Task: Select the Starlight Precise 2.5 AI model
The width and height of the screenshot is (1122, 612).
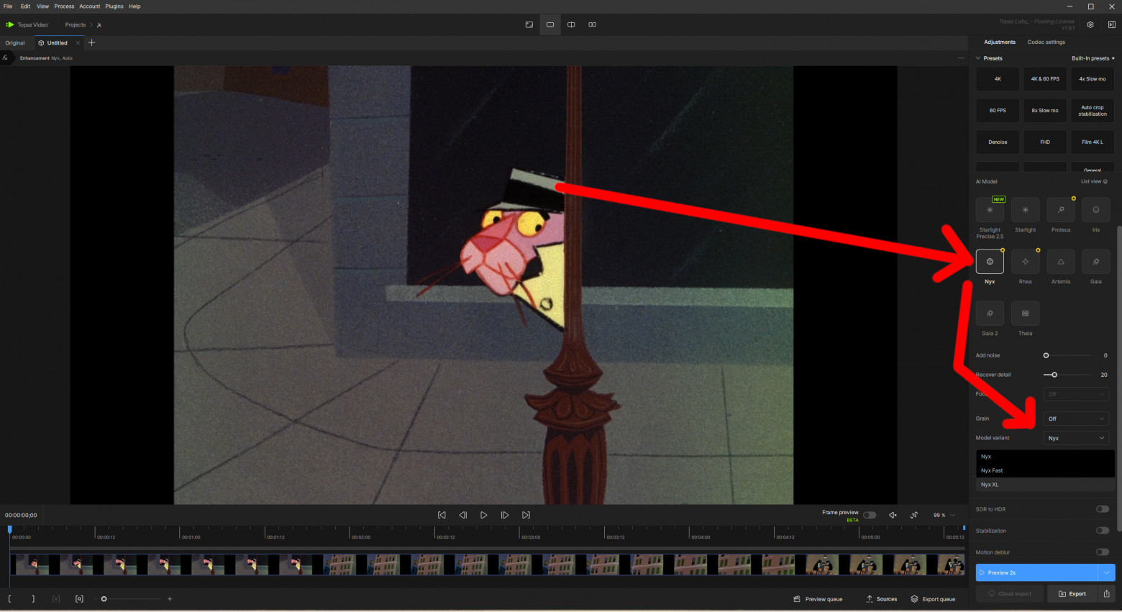Action: (x=990, y=210)
